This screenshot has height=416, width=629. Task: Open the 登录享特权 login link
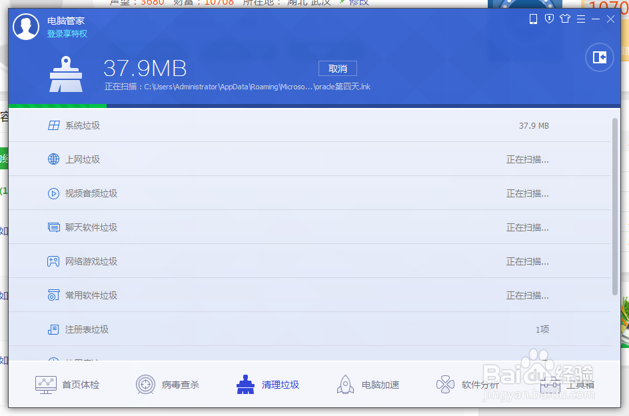tap(67, 34)
